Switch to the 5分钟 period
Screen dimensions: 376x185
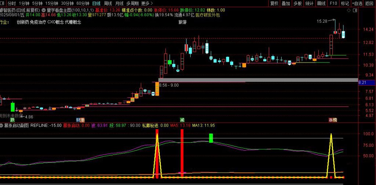[x=37, y=3]
